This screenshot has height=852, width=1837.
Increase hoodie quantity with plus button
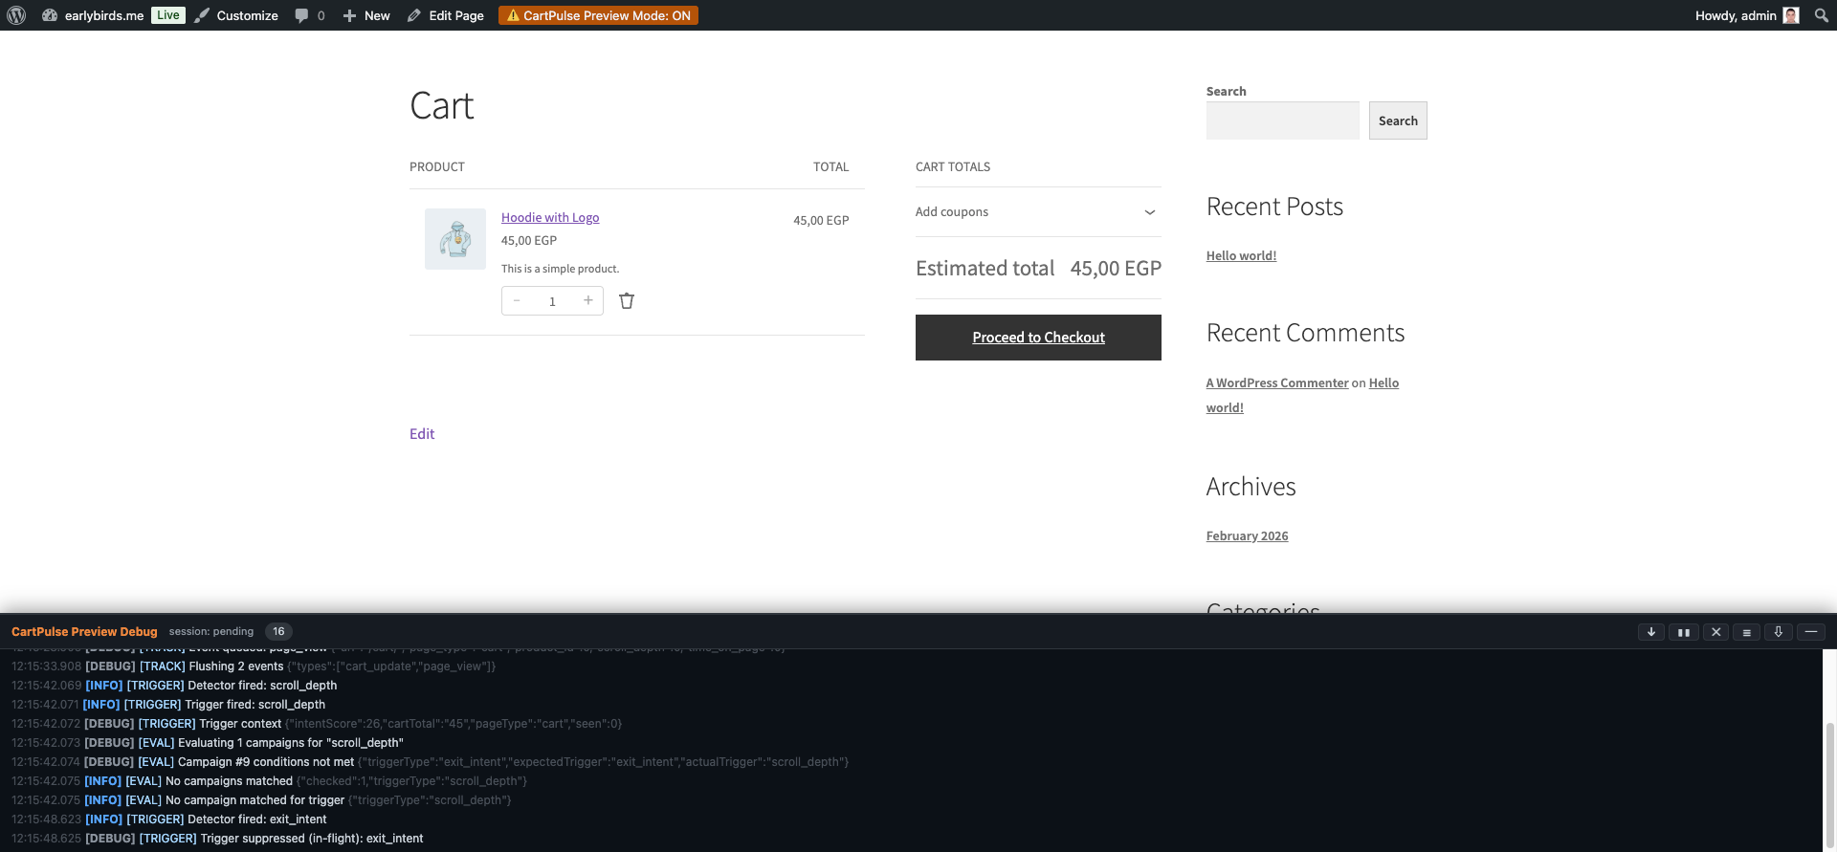point(587,300)
